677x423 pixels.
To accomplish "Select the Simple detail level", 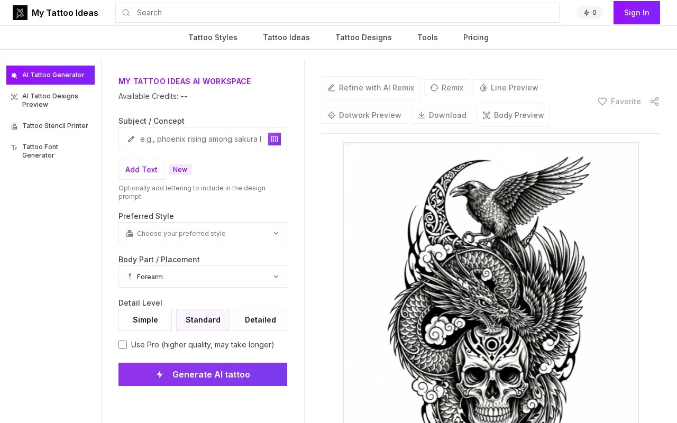I will click(x=145, y=320).
